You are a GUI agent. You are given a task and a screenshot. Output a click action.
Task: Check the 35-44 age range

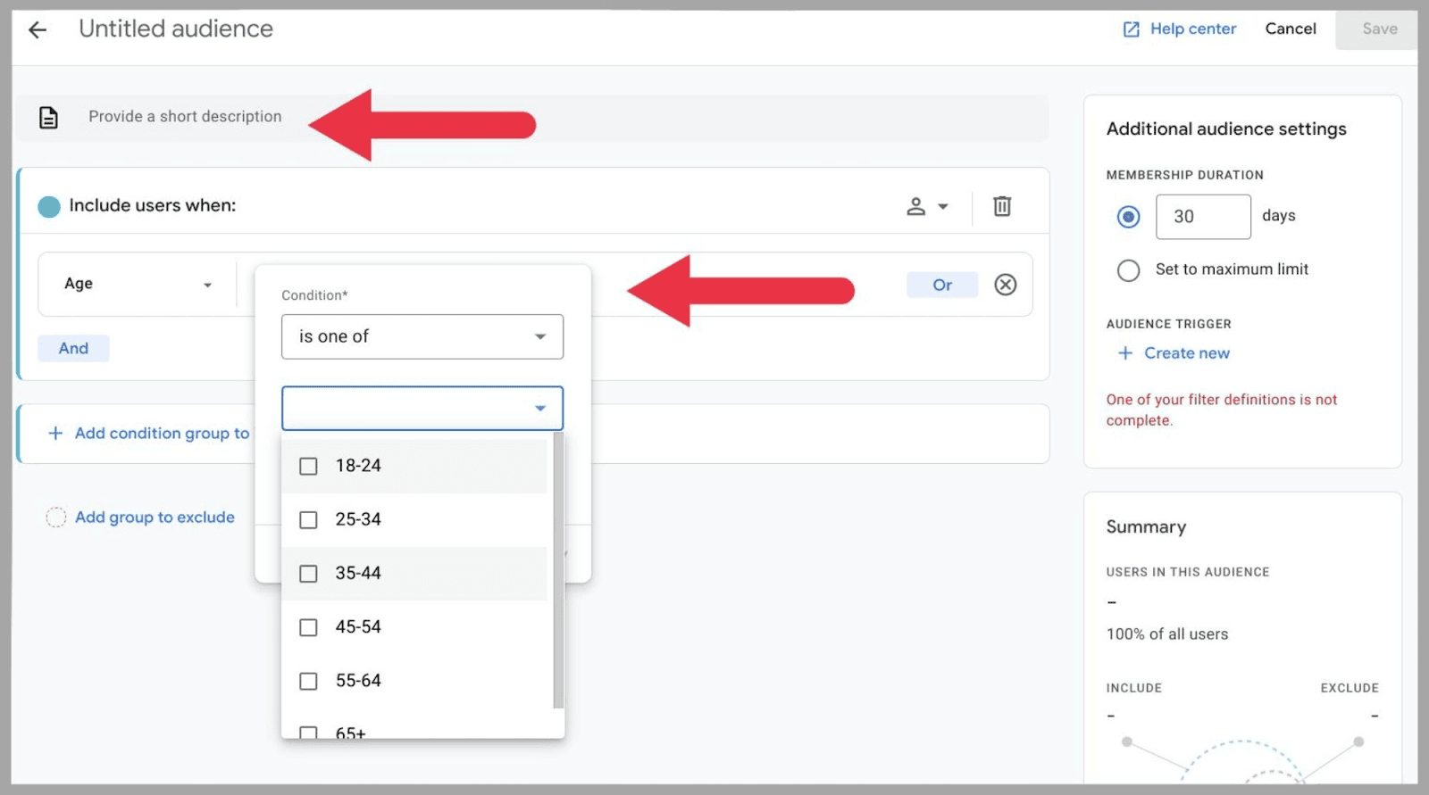308,573
